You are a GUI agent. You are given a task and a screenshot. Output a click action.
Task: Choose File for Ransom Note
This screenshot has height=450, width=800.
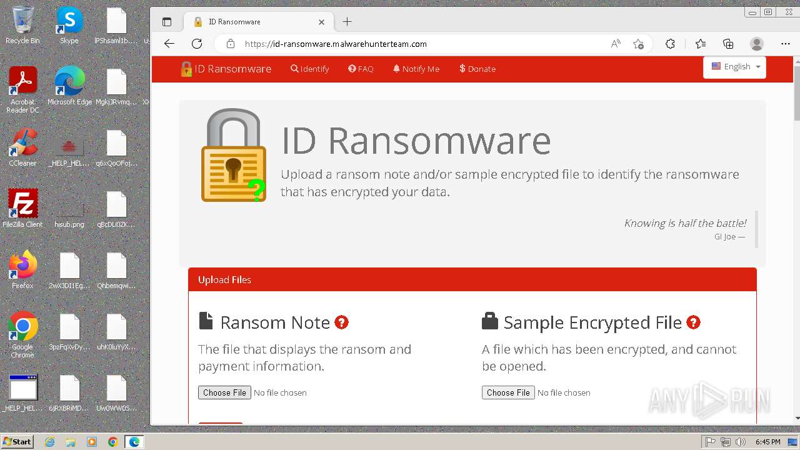tap(224, 392)
